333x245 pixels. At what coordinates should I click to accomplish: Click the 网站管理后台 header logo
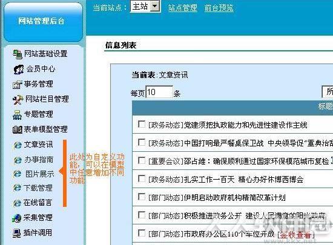(x=41, y=21)
